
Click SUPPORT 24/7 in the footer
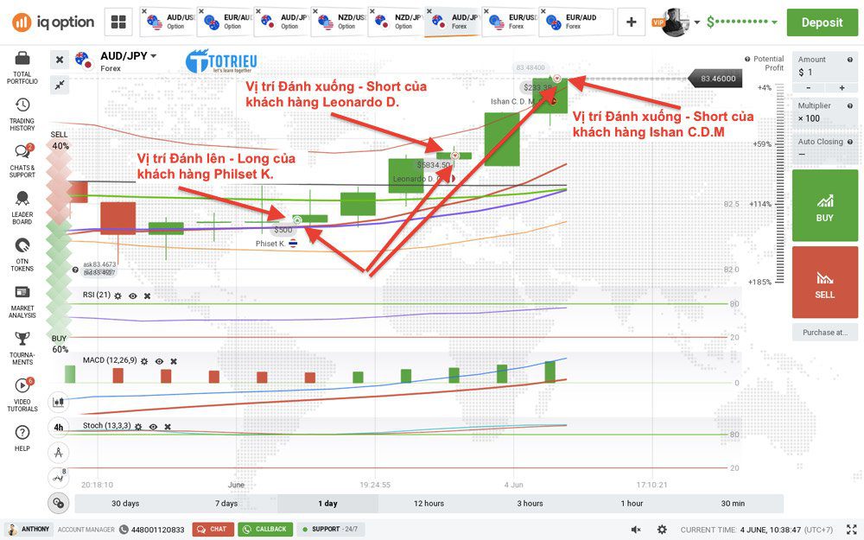tap(329, 530)
